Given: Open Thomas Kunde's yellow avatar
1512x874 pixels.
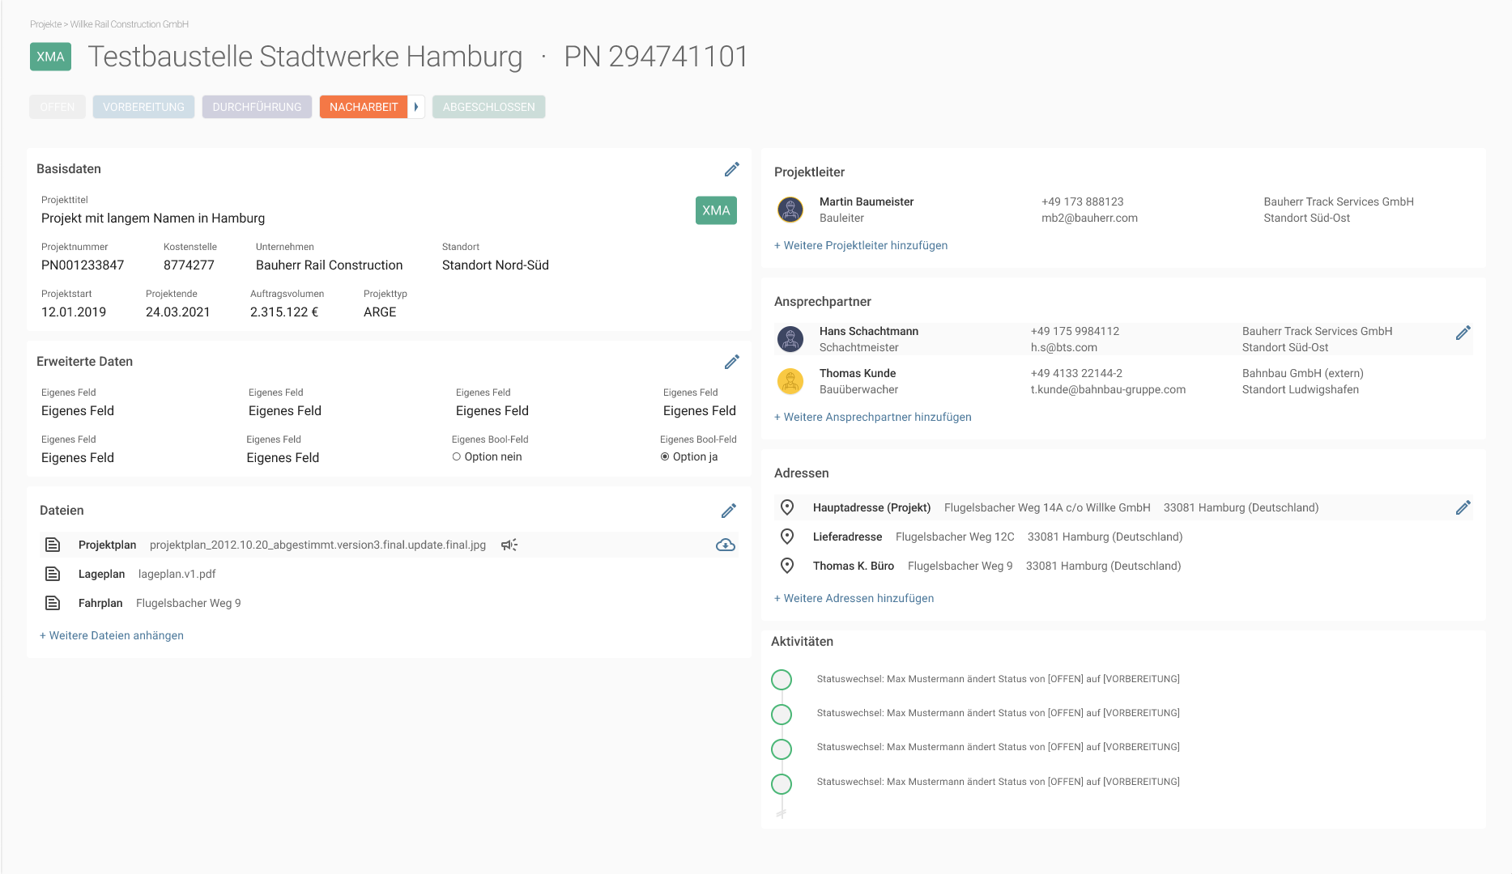Looking at the screenshot, I should 790,381.
